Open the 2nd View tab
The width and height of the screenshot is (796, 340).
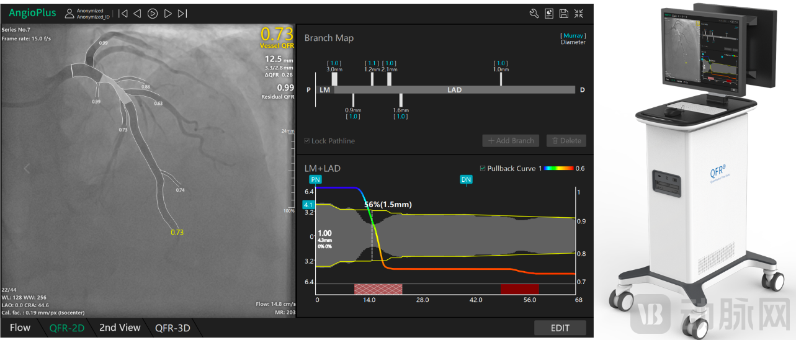tap(120, 328)
